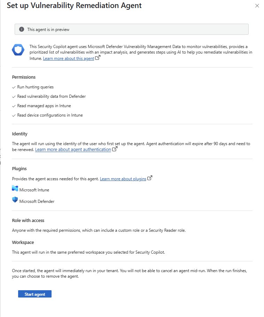The height and width of the screenshot is (317, 264).
Task: Click the checkmark beside 'Read managed apps in Intune'
Action: coord(14,106)
